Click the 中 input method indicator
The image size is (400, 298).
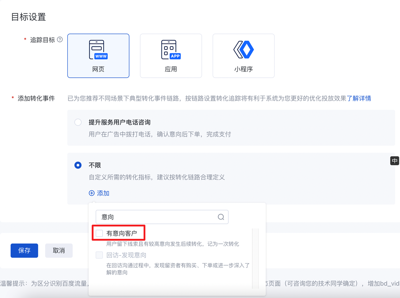[394, 161]
